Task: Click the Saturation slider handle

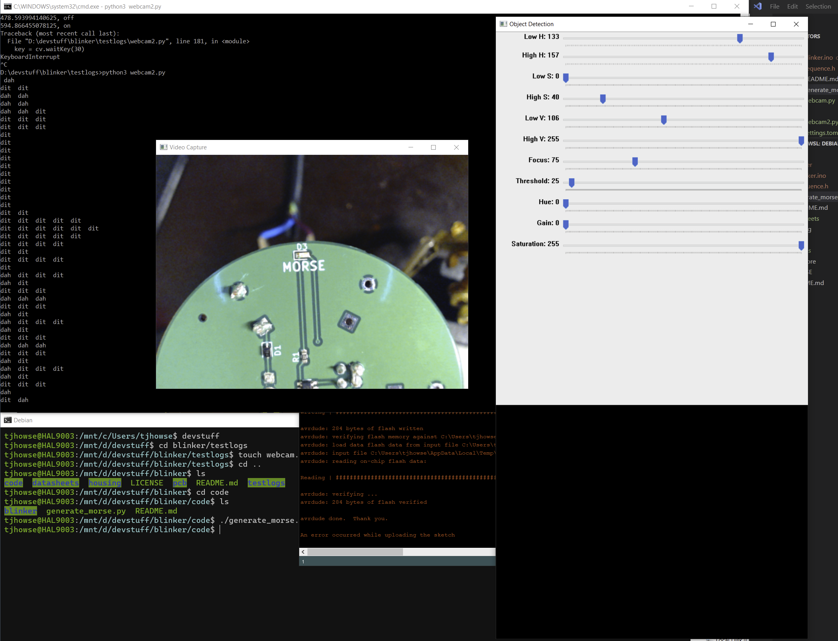Action: [x=801, y=245]
